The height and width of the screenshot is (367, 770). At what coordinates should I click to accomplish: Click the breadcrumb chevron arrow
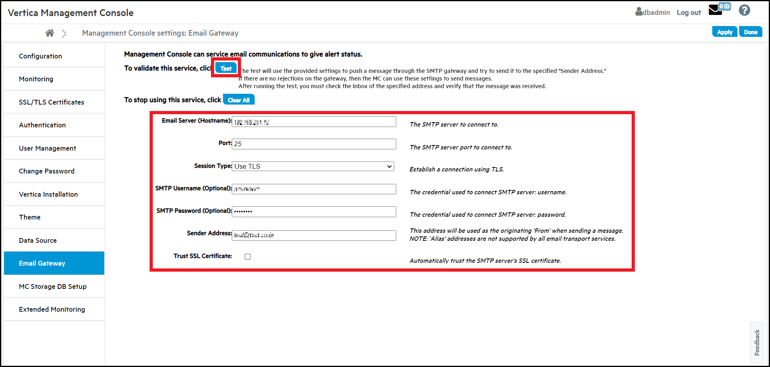click(x=64, y=33)
